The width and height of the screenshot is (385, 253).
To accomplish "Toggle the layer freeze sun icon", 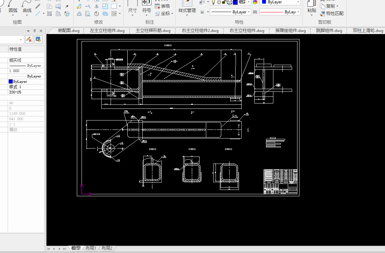I will coord(219,2).
